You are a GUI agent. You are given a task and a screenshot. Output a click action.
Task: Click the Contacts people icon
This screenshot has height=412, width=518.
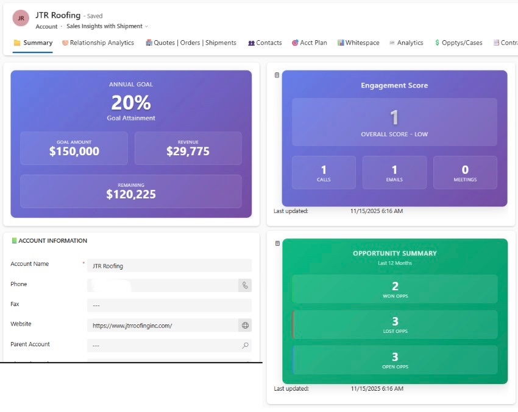point(252,43)
